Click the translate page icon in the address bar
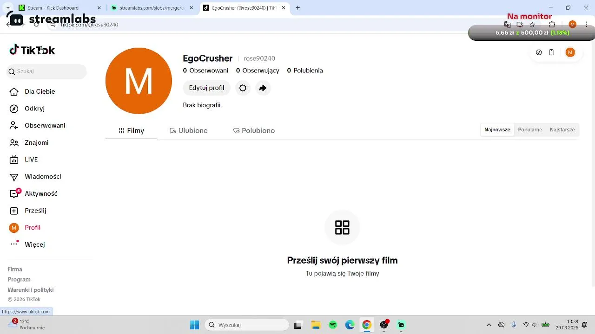595x334 pixels. pyautogui.click(x=508, y=25)
